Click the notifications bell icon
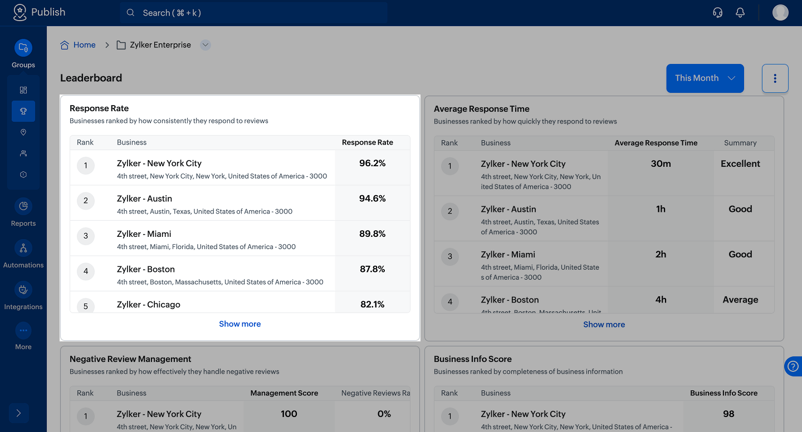The height and width of the screenshot is (432, 802). 740,13
